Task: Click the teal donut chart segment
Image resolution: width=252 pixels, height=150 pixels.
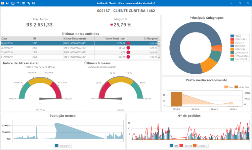Action: pyautogui.click(x=215, y=56)
